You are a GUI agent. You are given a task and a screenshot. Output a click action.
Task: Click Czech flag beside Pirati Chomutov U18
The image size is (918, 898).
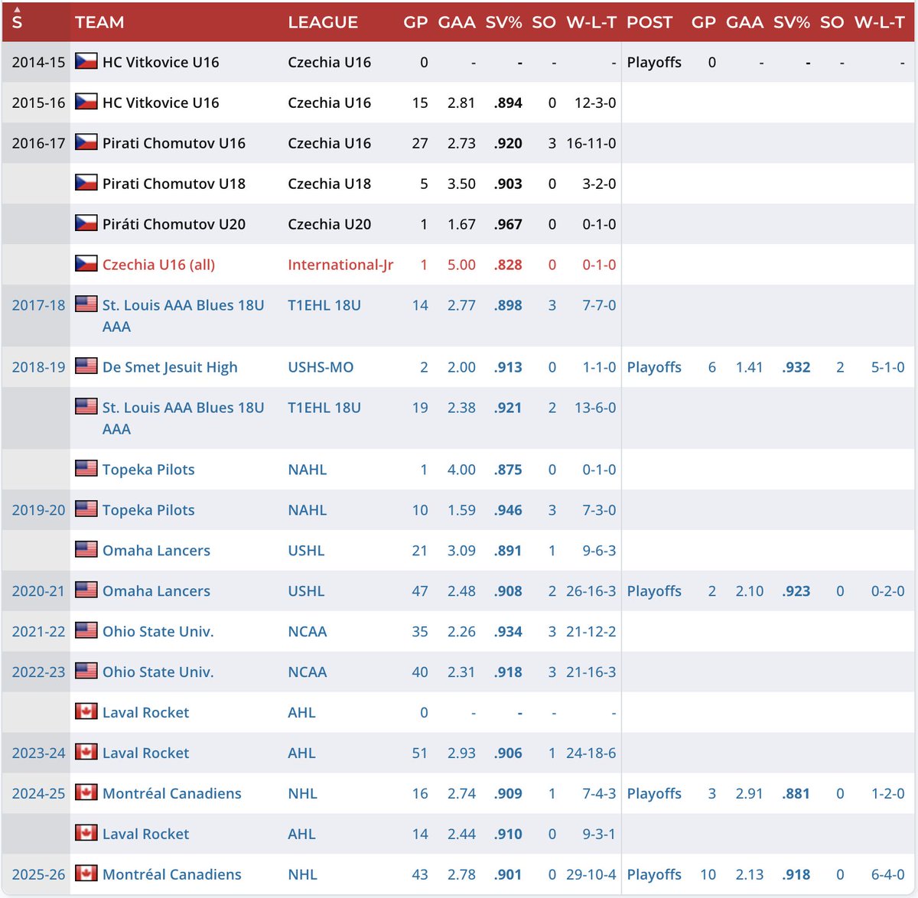coord(86,183)
